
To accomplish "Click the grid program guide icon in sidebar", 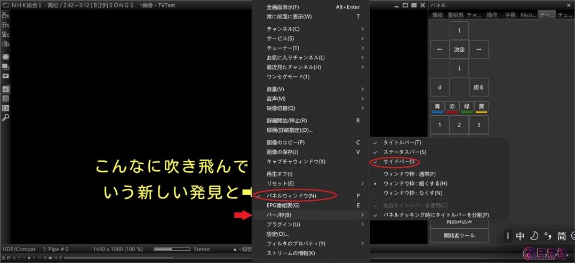I will coord(5,99).
